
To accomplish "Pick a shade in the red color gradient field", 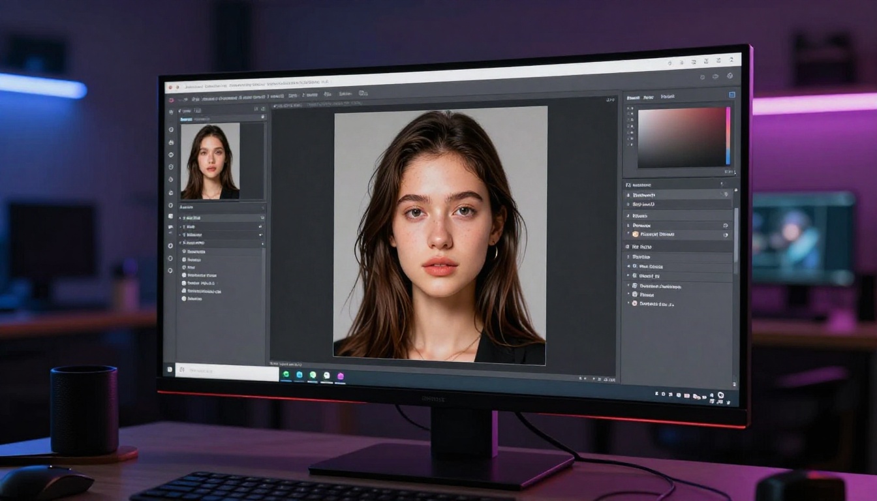I will pyautogui.click(x=681, y=137).
